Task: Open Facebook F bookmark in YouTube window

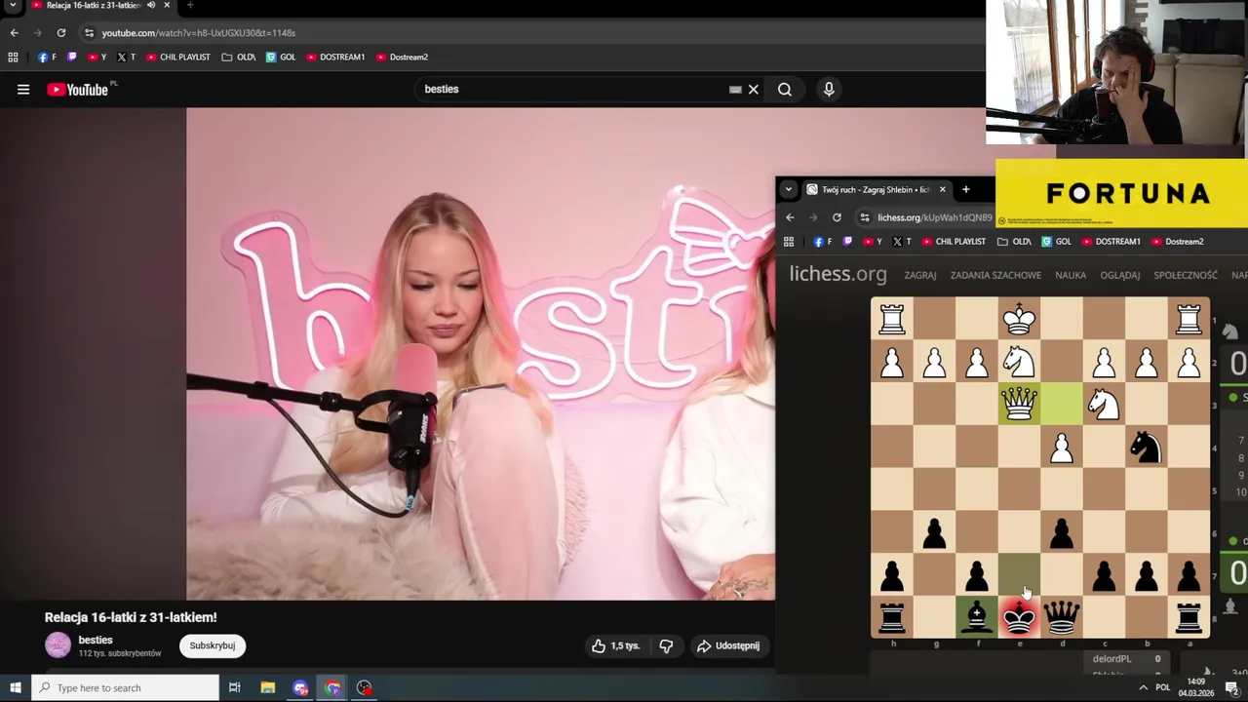Action: [x=47, y=58]
